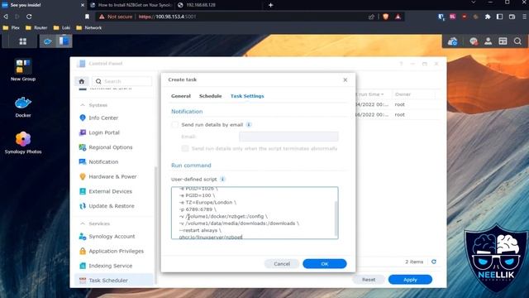Click the info icon beside email option
This screenshot has height=298, width=529.
(x=249, y=125)
